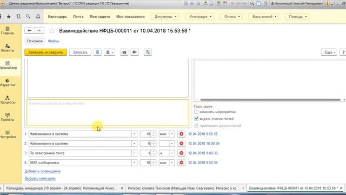Screen dimensions: 346x195
Task: Expand the Еще dropdown button
Action: tap(329, 52)
